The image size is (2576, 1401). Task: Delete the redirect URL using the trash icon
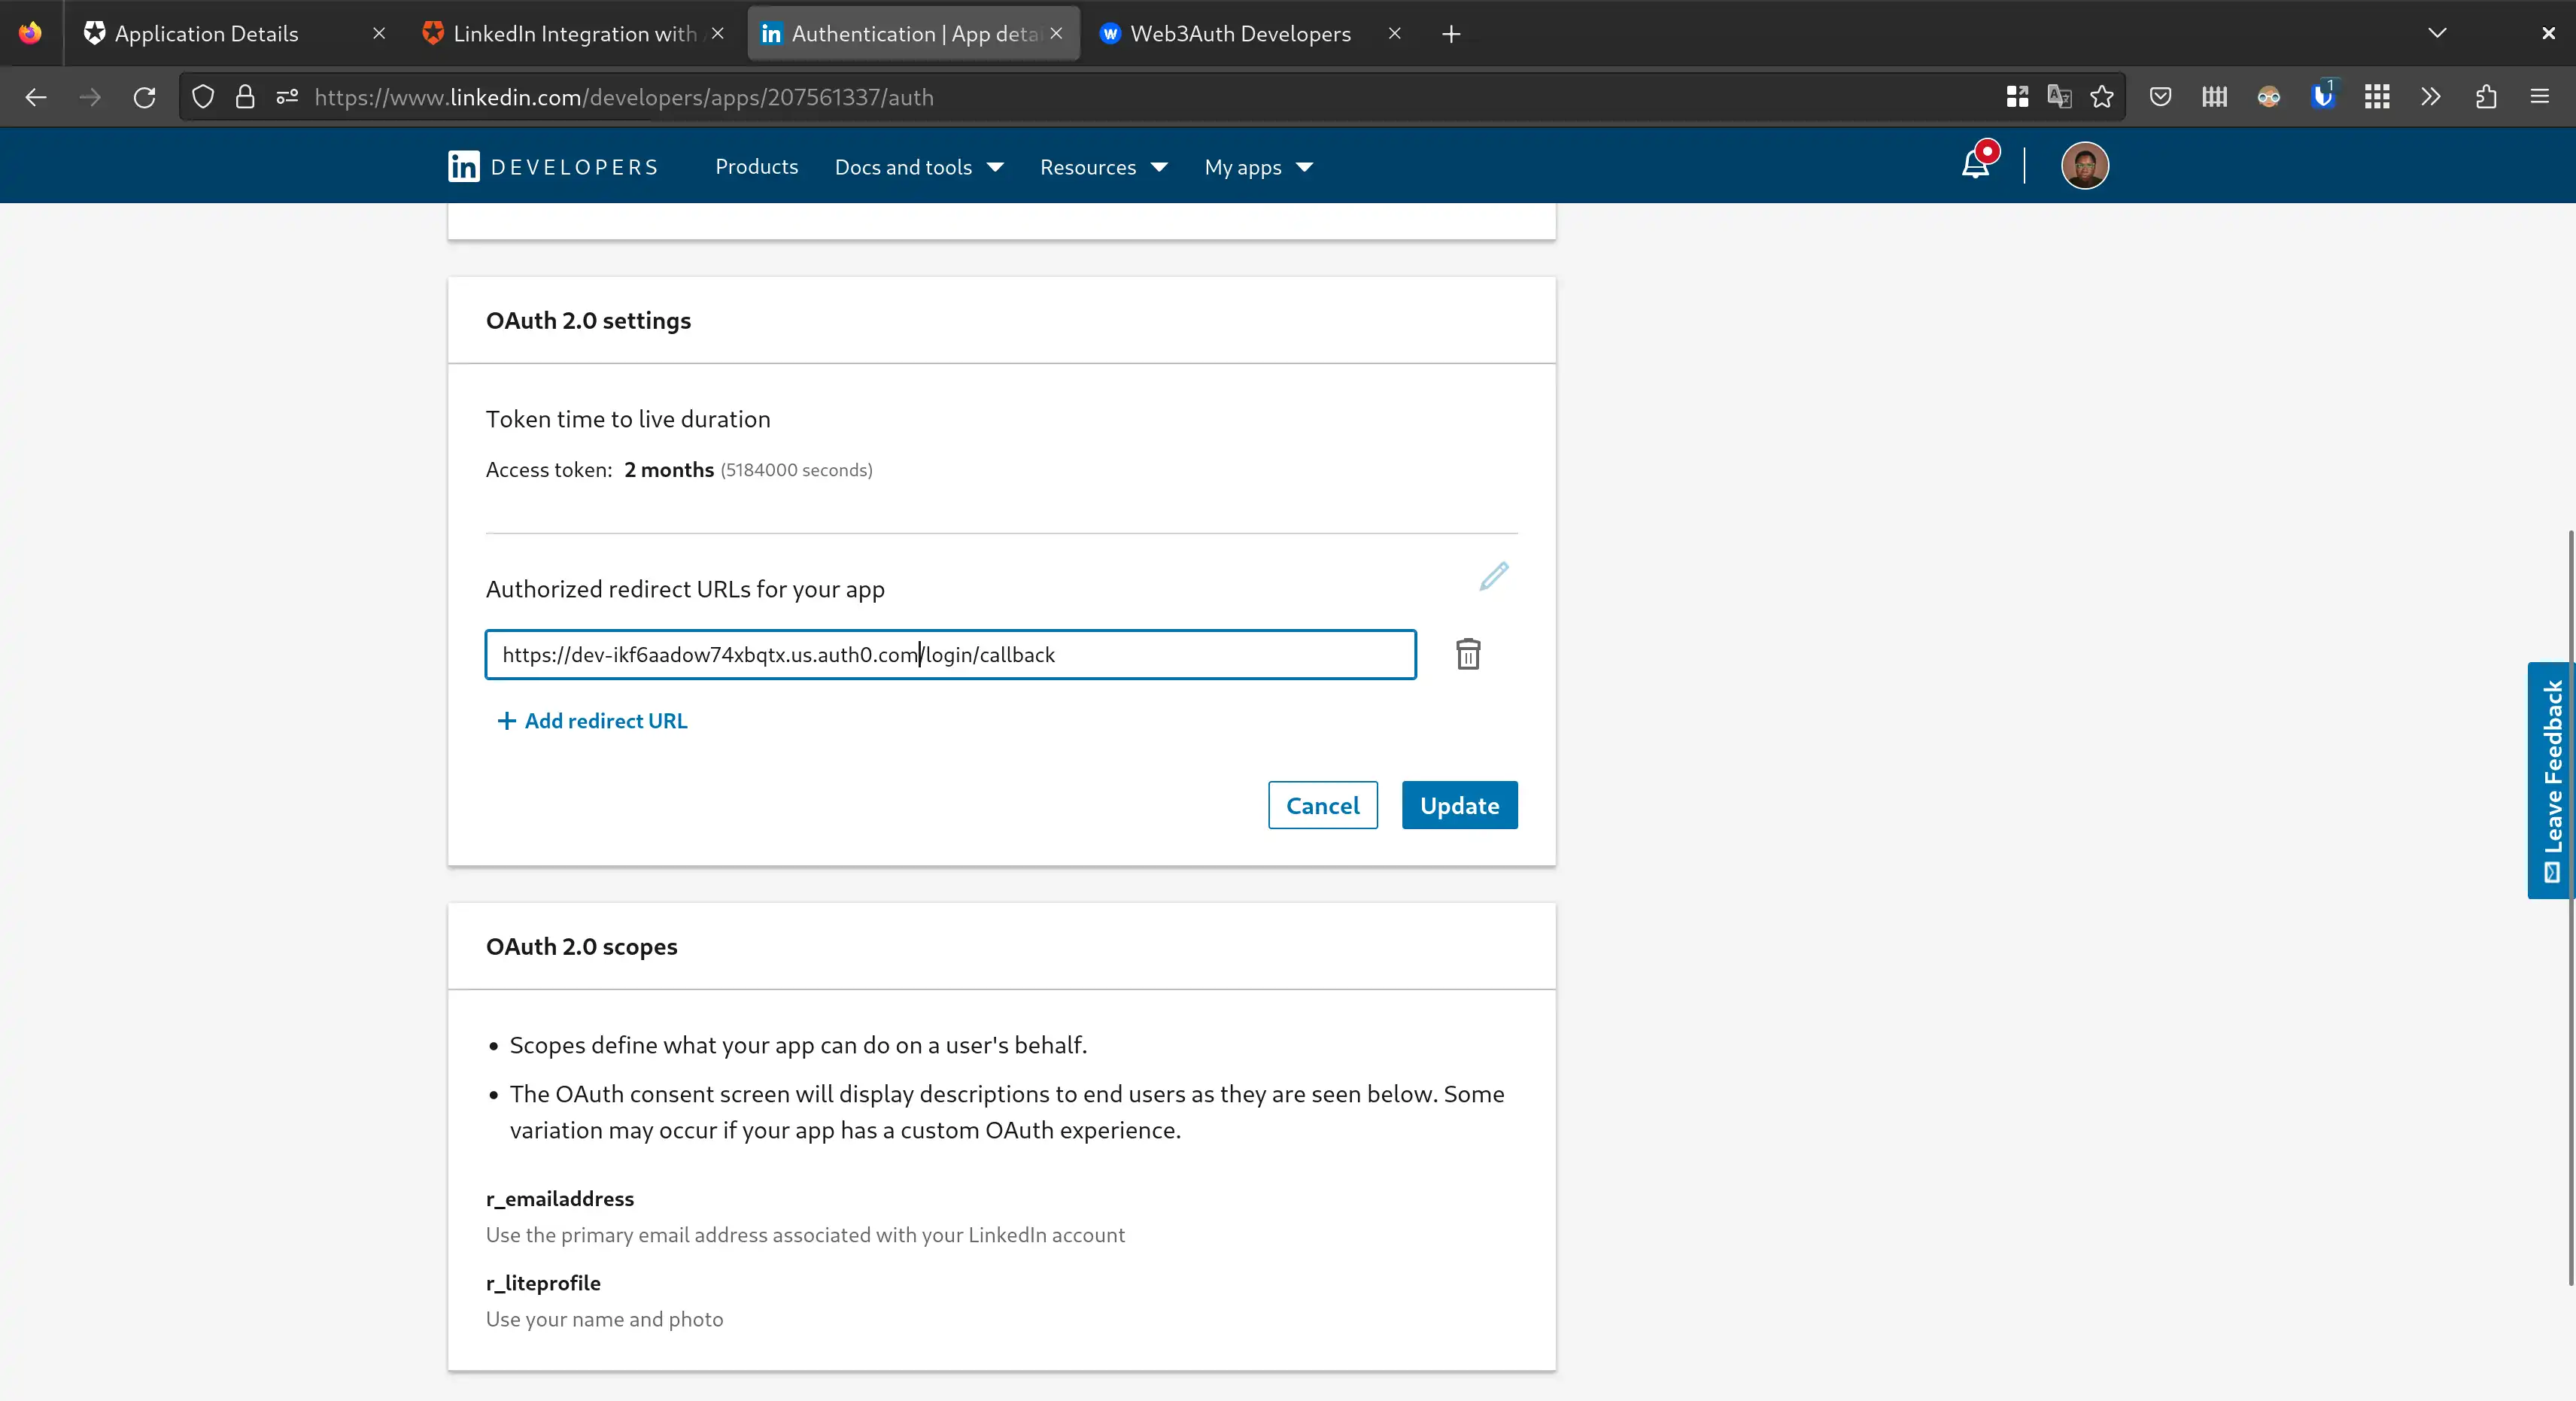tap(1467, 655)
